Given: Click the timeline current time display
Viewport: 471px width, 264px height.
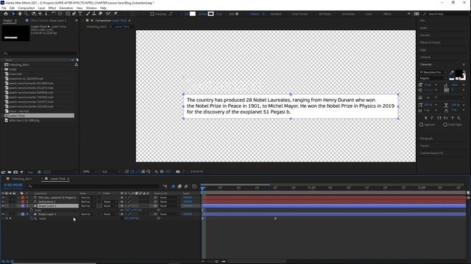Looking at the screenshot, I should 13,186.
